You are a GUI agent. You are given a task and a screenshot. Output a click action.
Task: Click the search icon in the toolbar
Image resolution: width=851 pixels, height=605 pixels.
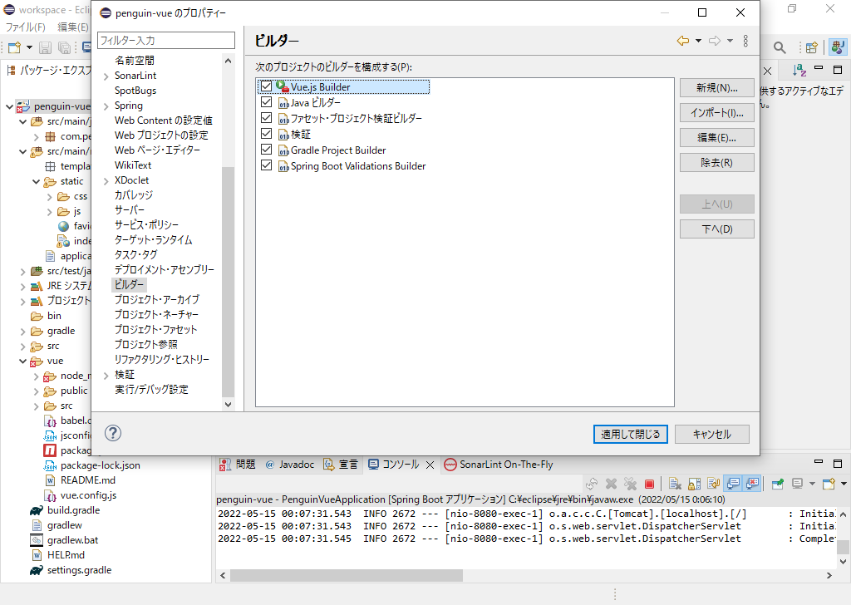(x=780, y=47)
